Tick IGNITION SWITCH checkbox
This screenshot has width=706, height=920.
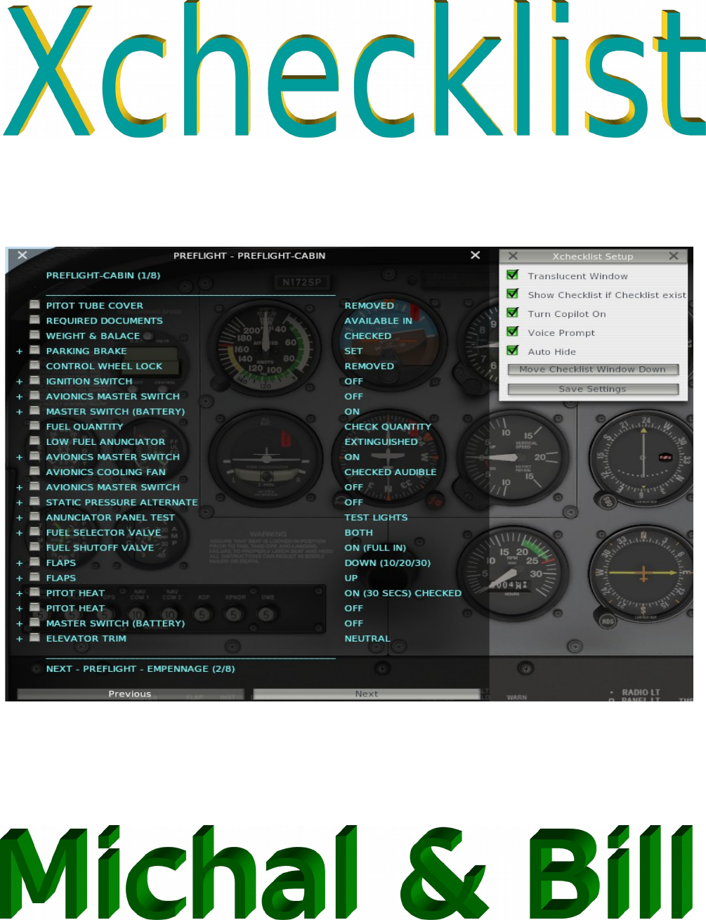[x=34, y=380]
